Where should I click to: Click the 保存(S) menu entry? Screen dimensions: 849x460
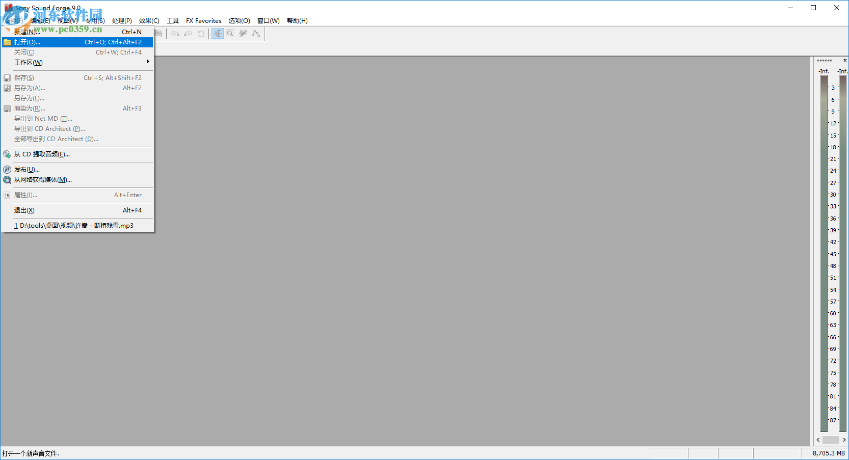click(x=77, y=78)
